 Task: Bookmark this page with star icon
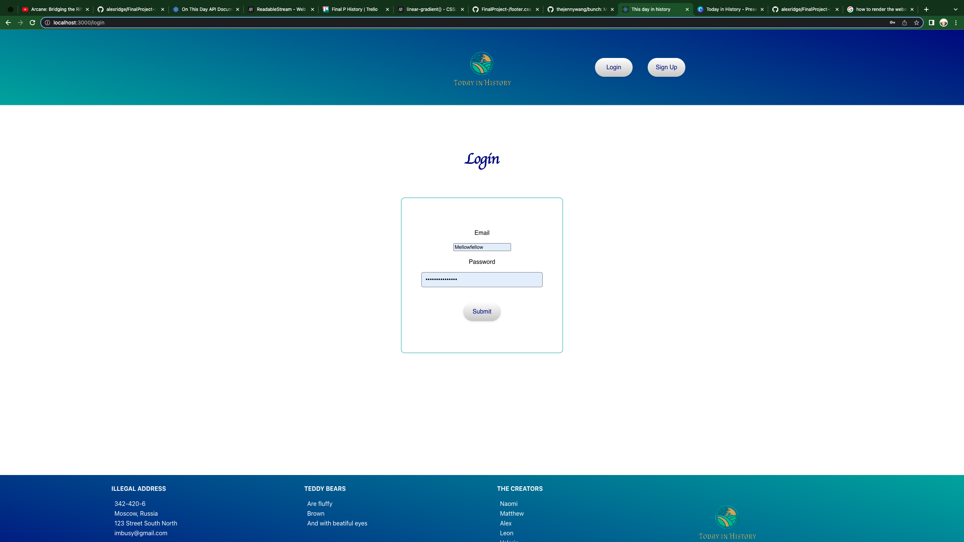916,23
